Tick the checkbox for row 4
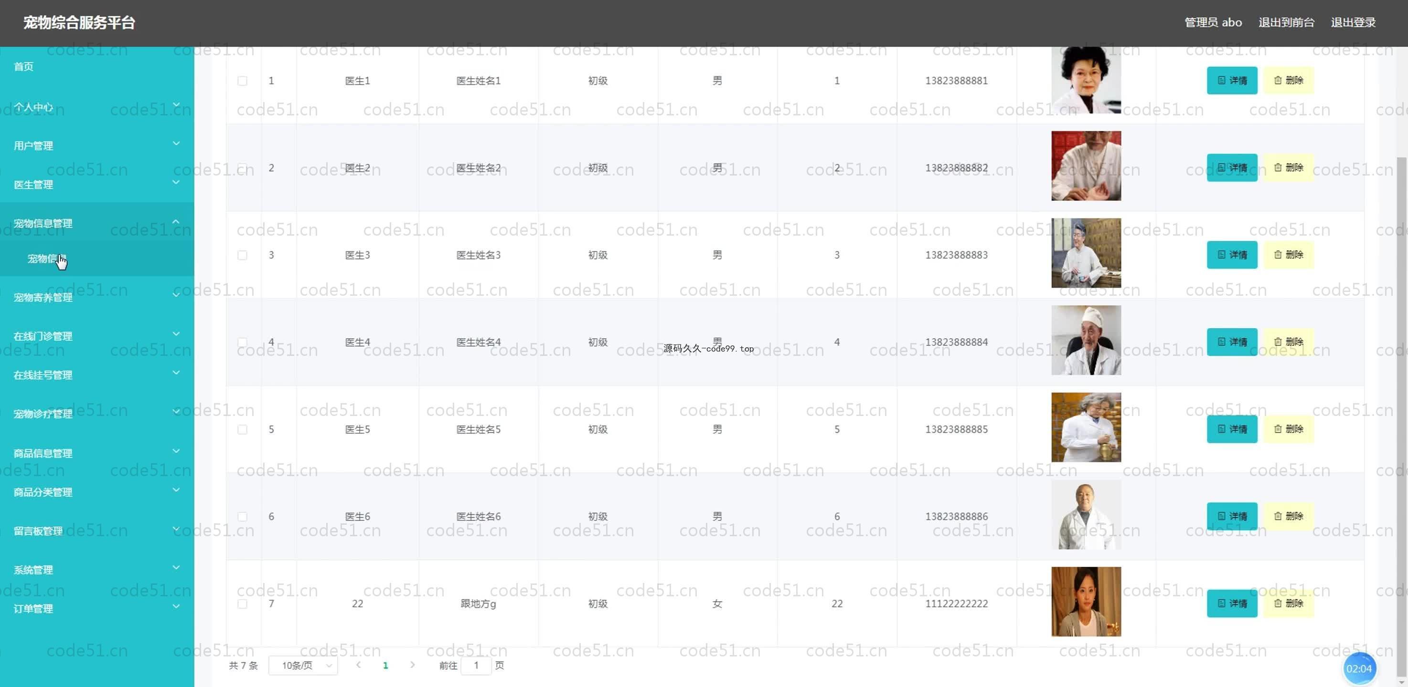 [x=242, y=343]
